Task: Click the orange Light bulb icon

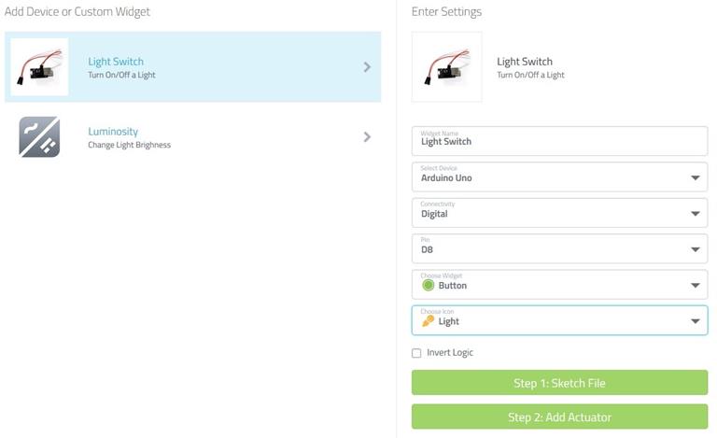Action: coord(428,321)
